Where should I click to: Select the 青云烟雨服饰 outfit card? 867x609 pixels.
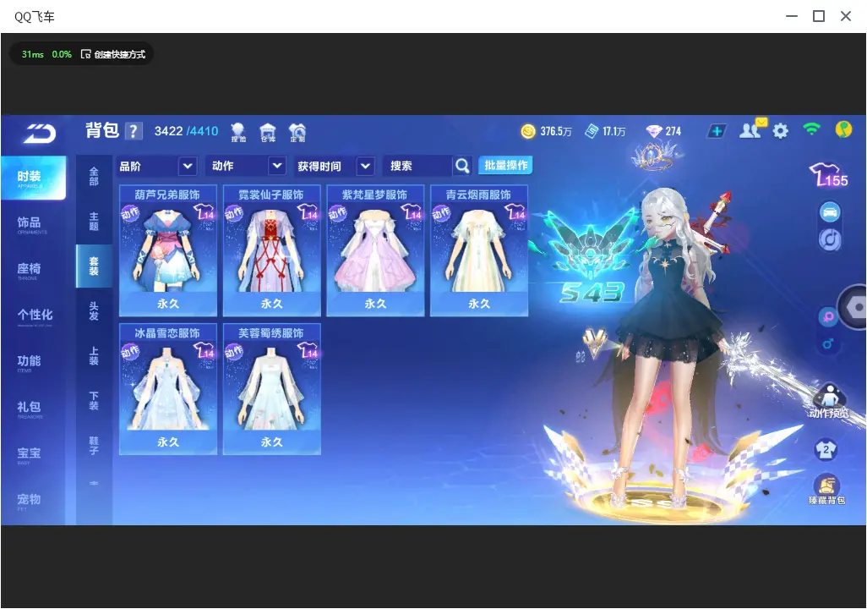click(479, 250)
